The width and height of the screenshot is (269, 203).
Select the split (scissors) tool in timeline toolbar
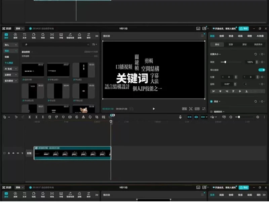[x=29, y=117]
